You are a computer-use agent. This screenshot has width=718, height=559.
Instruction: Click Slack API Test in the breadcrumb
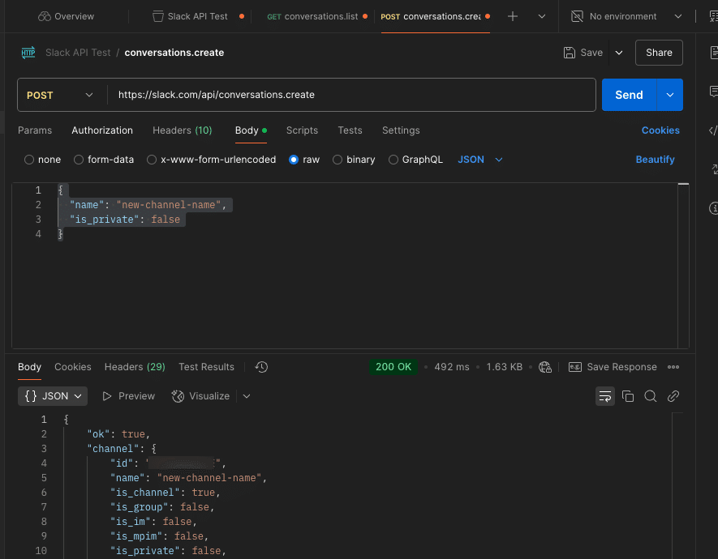click(x=78, y=53)
